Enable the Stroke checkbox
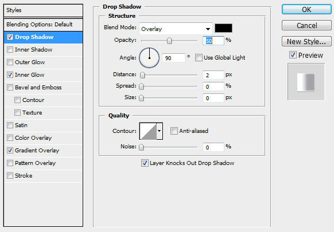The height and width of the screenshot is (232, 334). coord(10,176)
